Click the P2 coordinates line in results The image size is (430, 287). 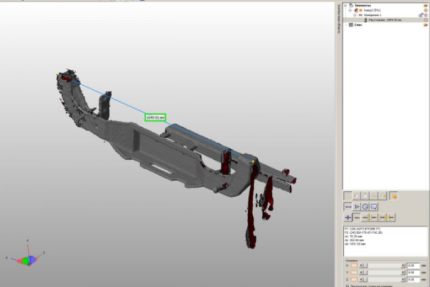pyautogui.click(x=363, y=233)
